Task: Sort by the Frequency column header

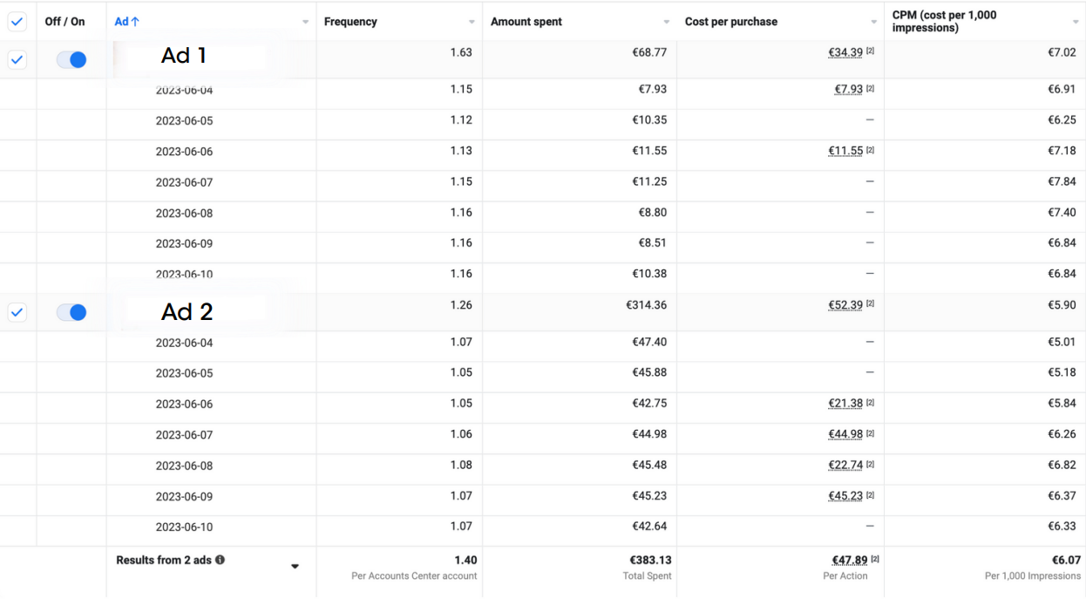Action: [x=350, y=22]
